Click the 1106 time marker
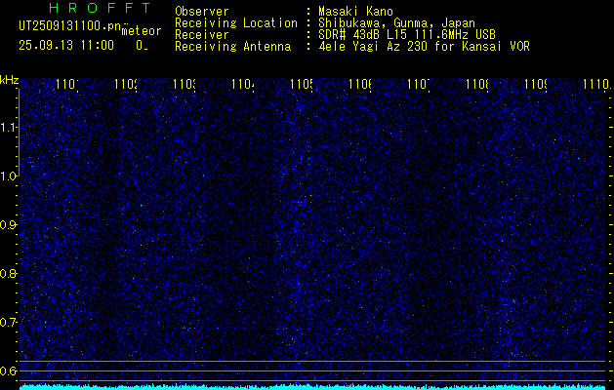This screenshot has height=390, width=614. point(360,84)
